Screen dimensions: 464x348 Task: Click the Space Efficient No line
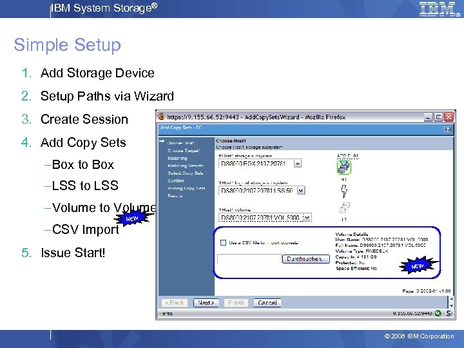click(356, 268)
